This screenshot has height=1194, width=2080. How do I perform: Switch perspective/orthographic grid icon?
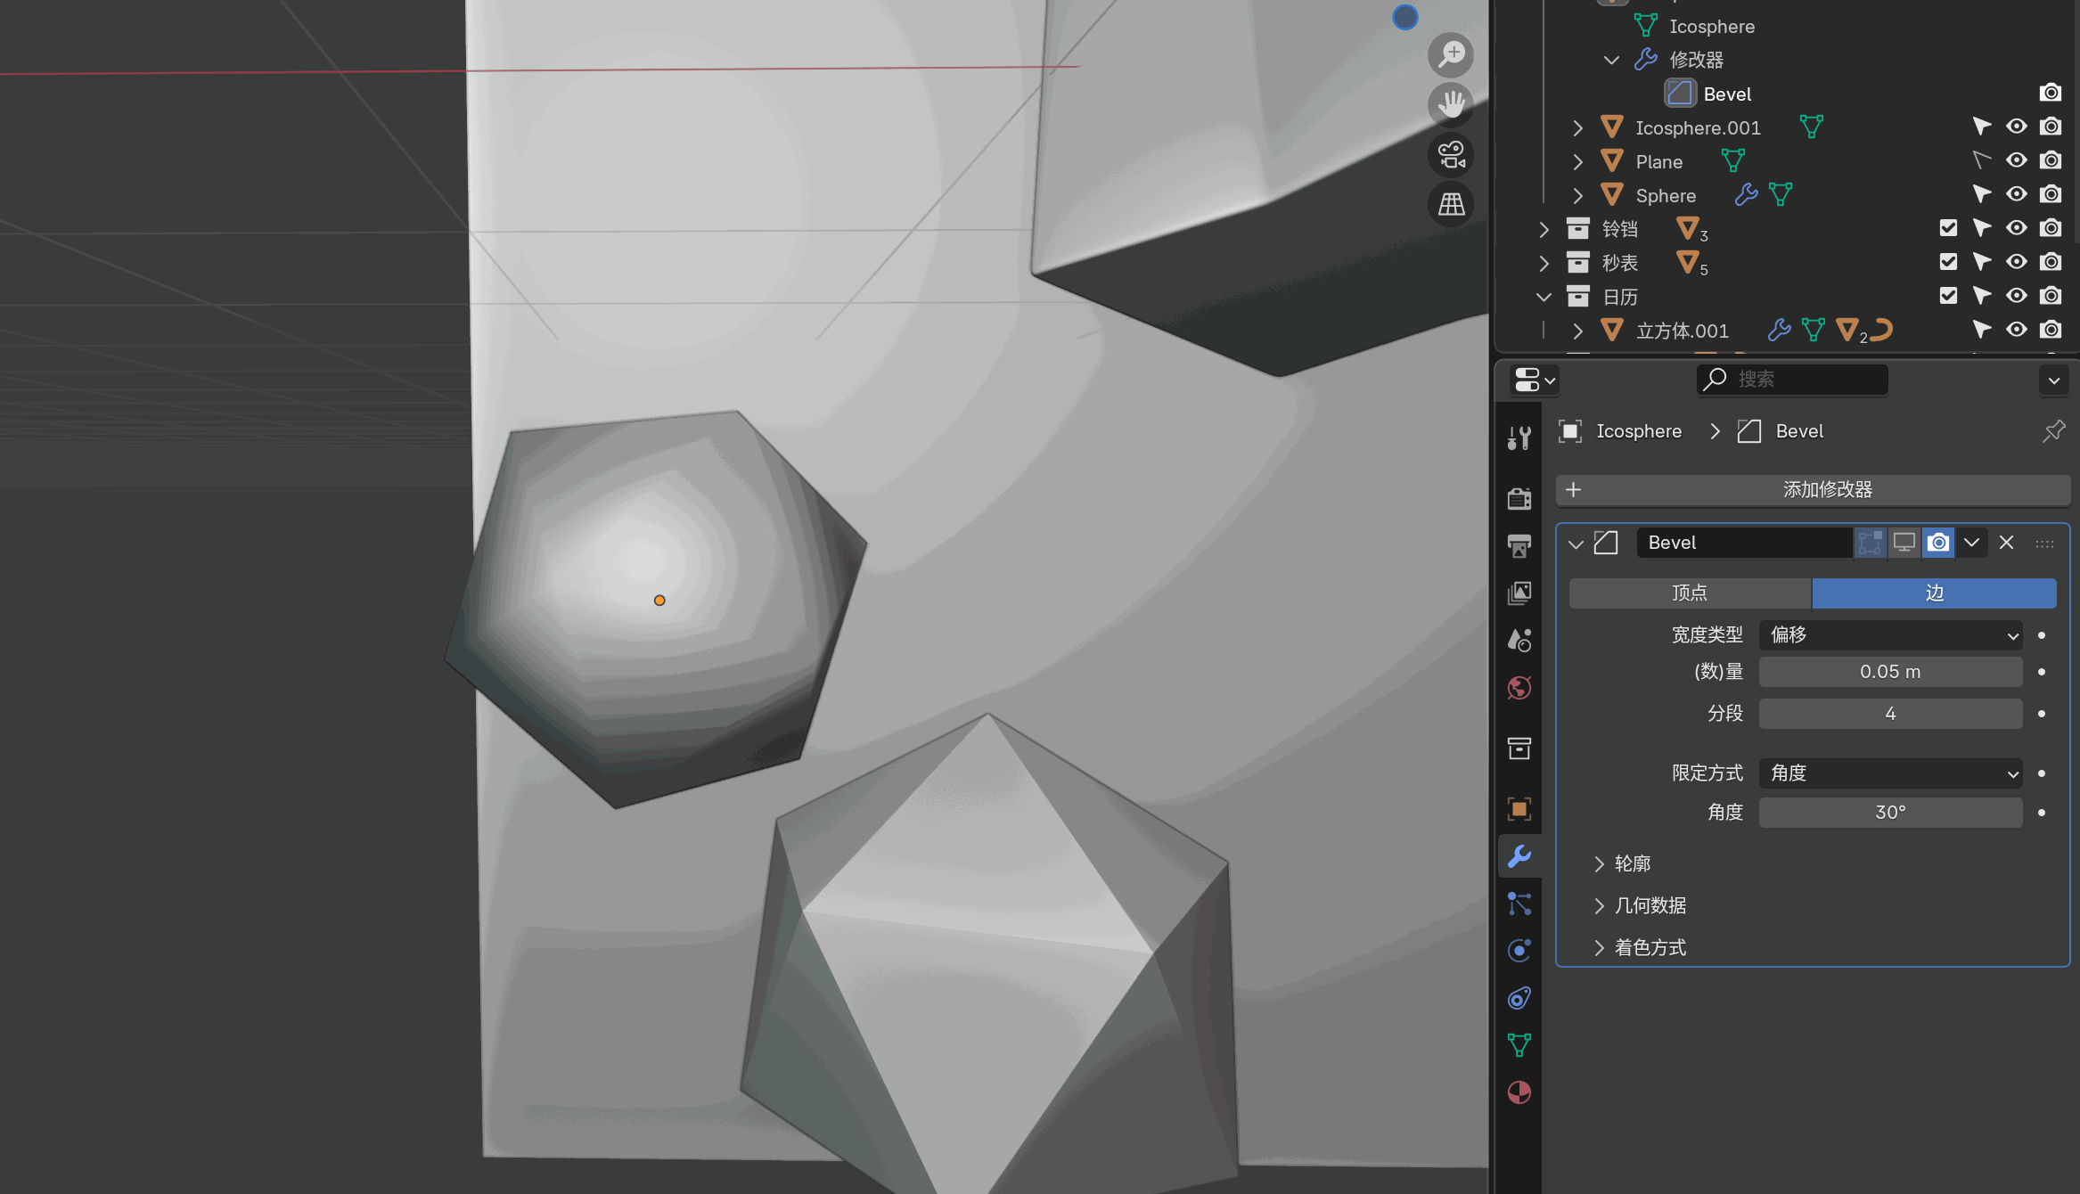click(1451, 205)
